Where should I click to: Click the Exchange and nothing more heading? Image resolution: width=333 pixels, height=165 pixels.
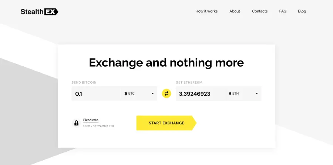coord(166,63)
